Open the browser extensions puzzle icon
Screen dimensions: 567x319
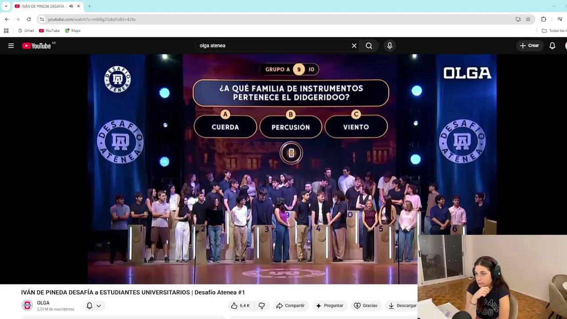pos(544,19)
